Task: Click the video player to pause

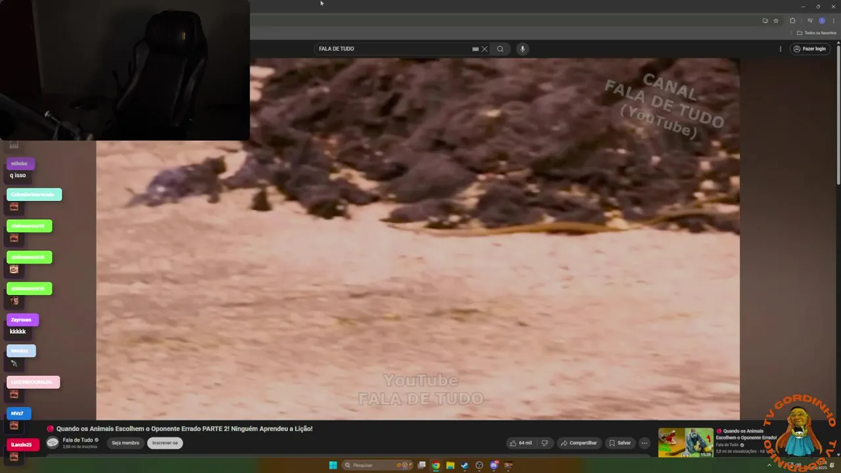Action: point(418,239)
